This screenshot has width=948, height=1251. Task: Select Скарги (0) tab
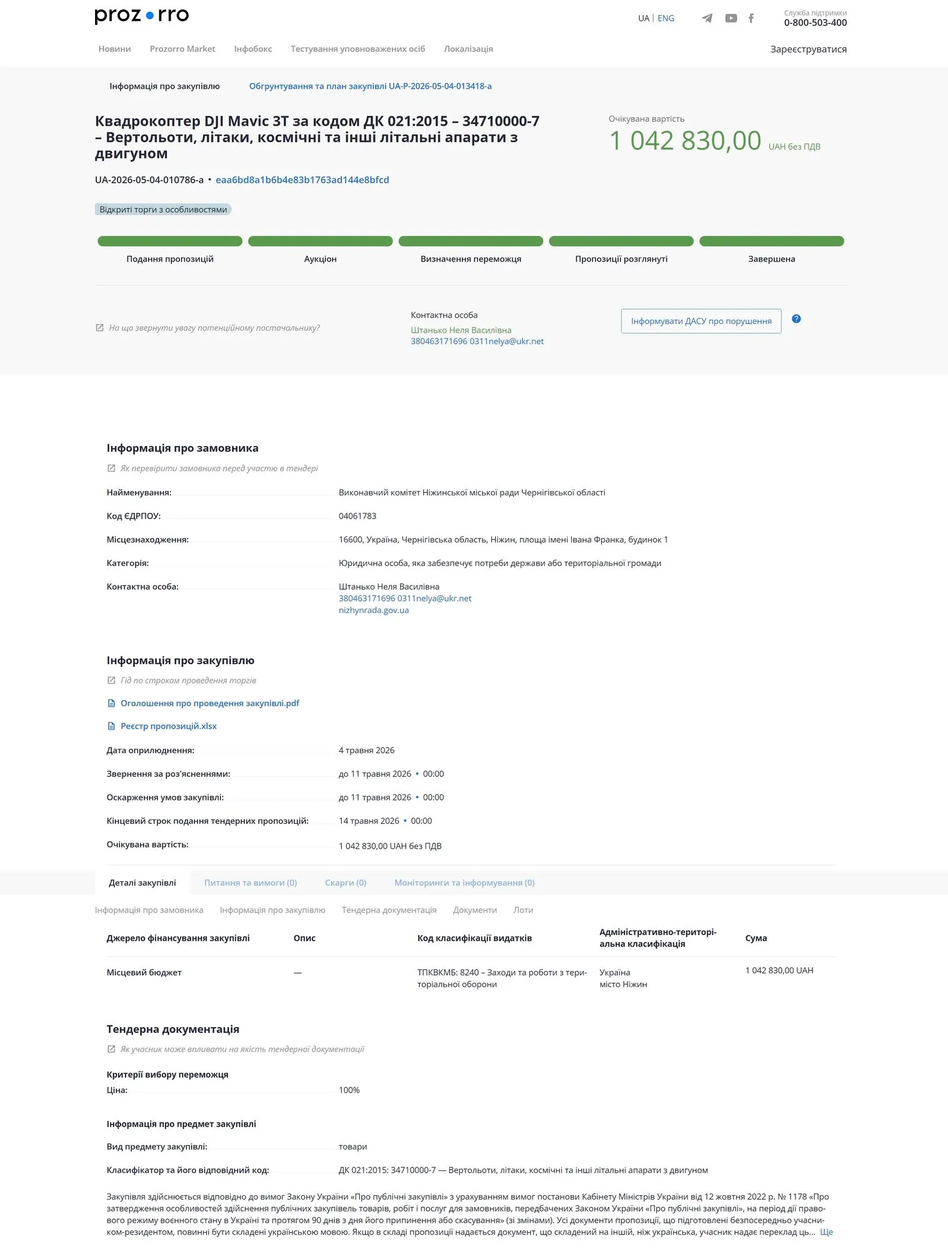coord(346,883)
